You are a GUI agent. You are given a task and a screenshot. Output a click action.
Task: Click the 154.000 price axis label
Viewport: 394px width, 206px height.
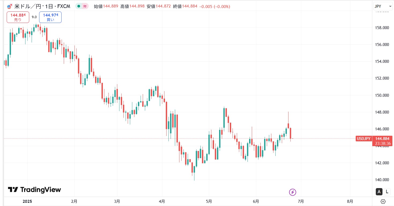coord(382,61)
